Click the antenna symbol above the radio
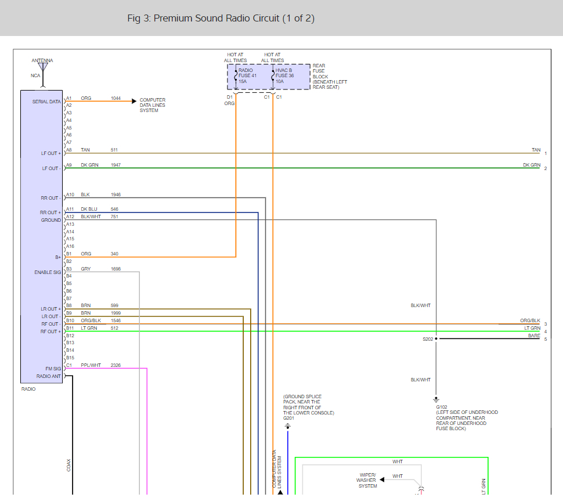This screenshot has height=501, width=563. (x=42, y=67)
